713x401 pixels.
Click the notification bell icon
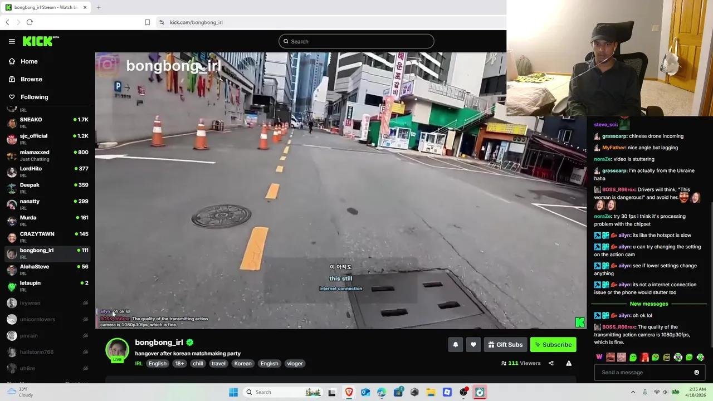(455, 345)
